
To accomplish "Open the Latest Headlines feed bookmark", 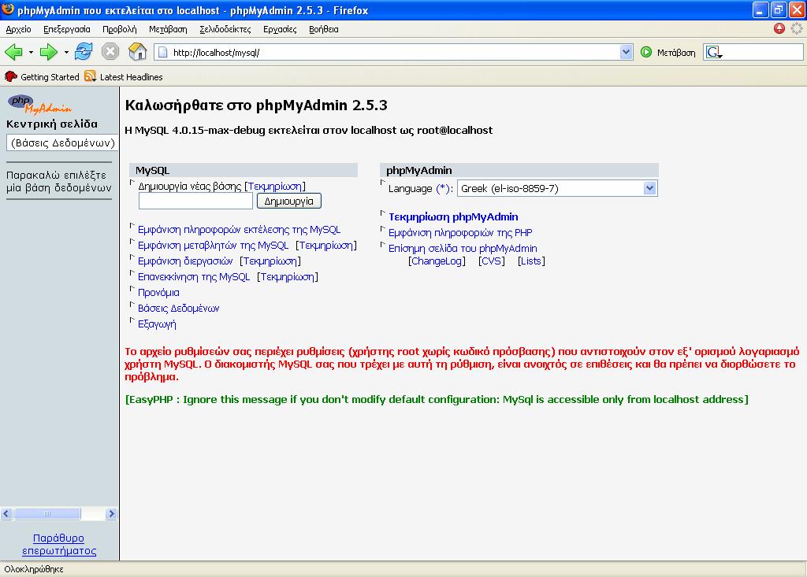I will coord(124,76).
